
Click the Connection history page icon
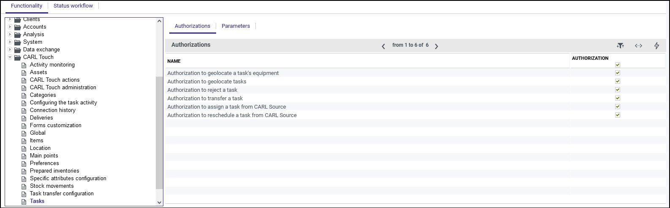click(24, 110)
